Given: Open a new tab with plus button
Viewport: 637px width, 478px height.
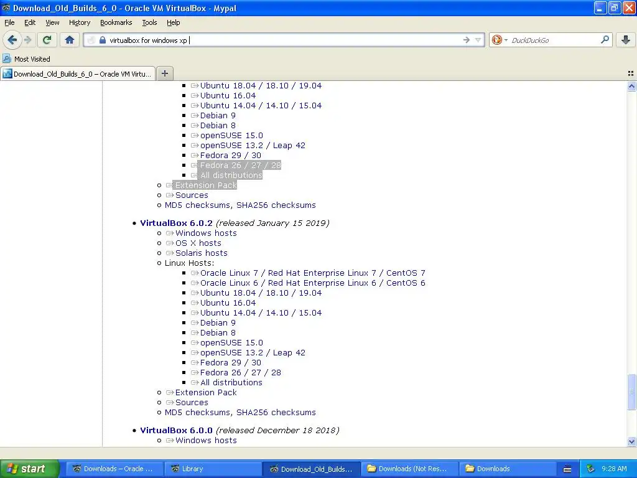Looking at the screenshot, I should click(x=164, y=73).
